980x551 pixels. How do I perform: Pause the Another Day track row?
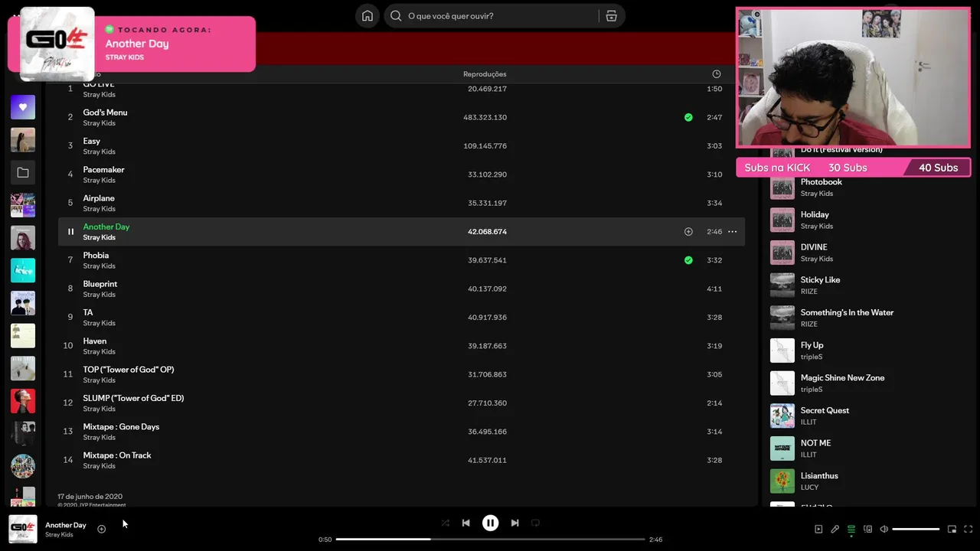click(70, 232)
